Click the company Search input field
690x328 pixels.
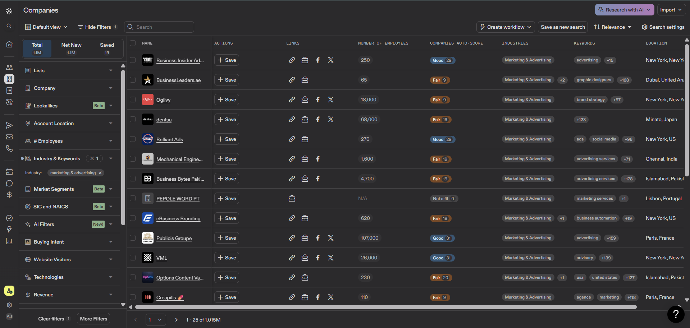[159, 27]
